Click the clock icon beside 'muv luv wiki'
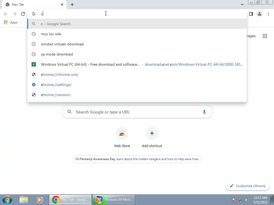The image size is (274, 205). point(34,34)
